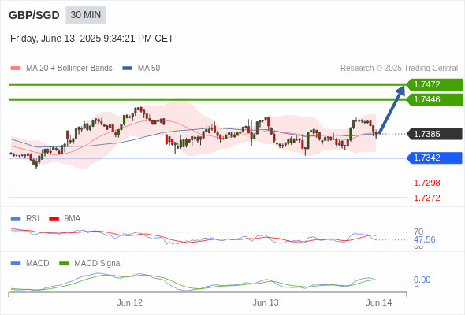Click the blue 1.7342 pivot tag
The height and width of the screenshot is (315, 465).
(x=434, y=157)
